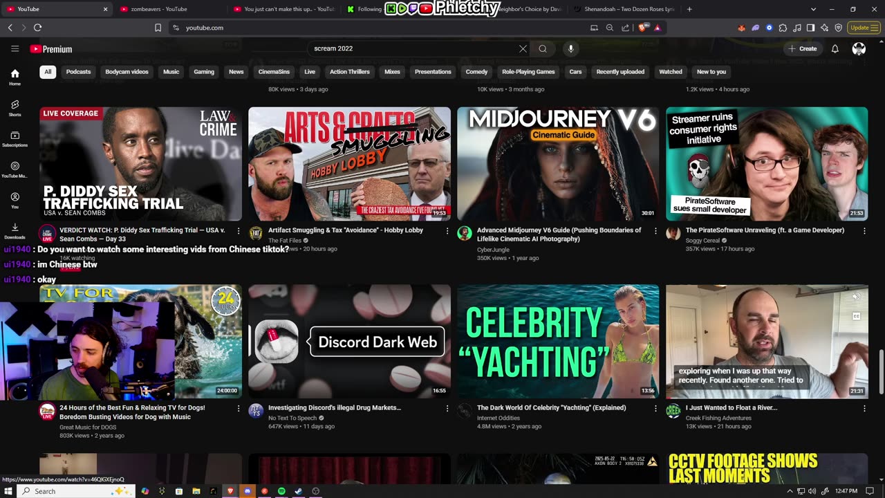Open more options for Midjourney V6 Guide
The height and width of the screenshot is (498, 885).
[655, 231]
